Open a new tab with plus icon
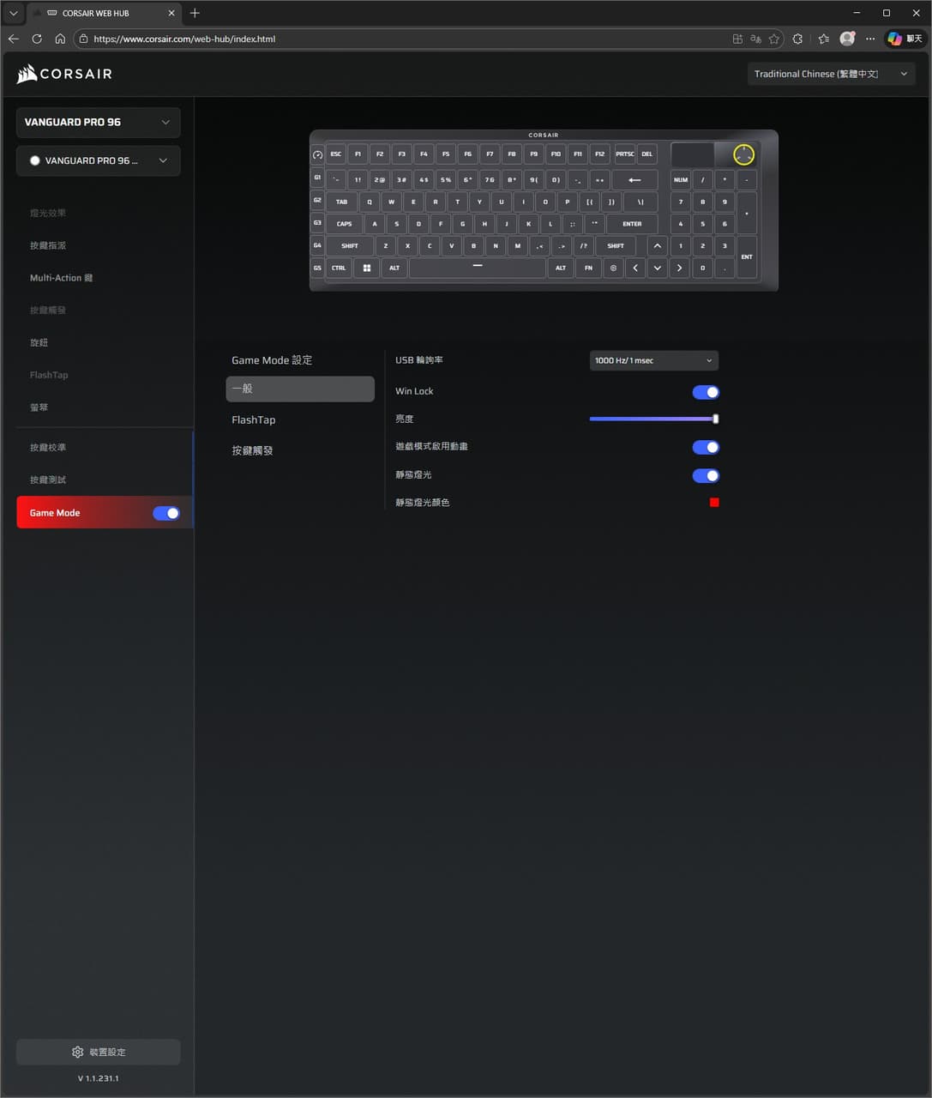The image size is (932, 1098). 195,13
